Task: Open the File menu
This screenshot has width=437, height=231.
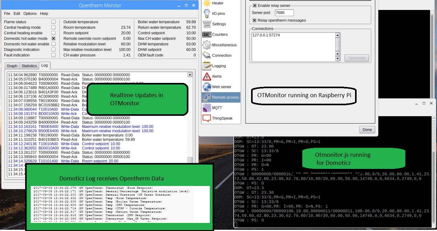Action: click(7, 14)
